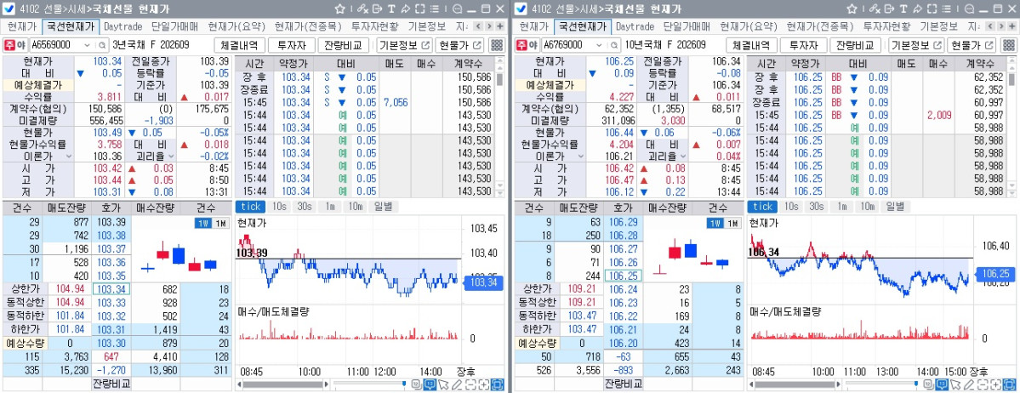Select the pencil draw tool in left chart toolbar
Viewport: 1020px width, 393px height.
(458, 384)
